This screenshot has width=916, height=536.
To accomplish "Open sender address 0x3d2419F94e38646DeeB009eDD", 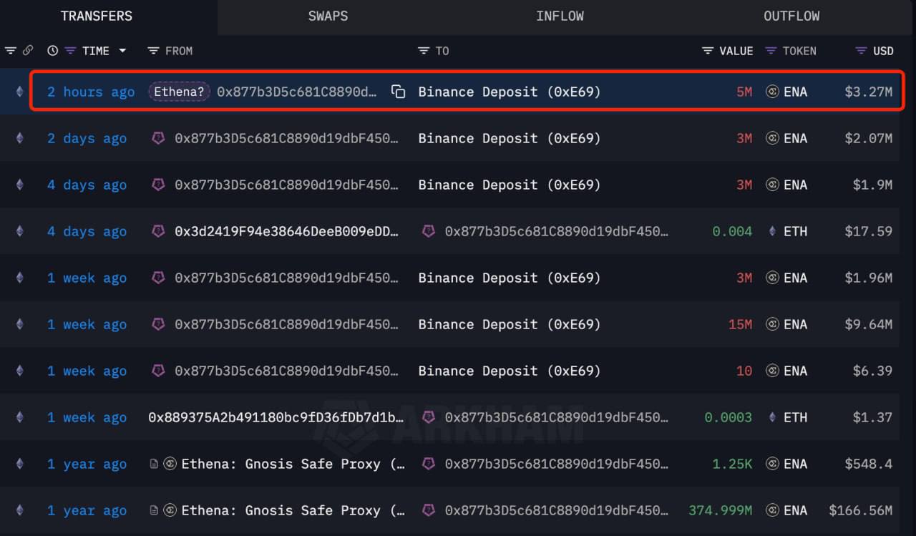I will [286, 231].
